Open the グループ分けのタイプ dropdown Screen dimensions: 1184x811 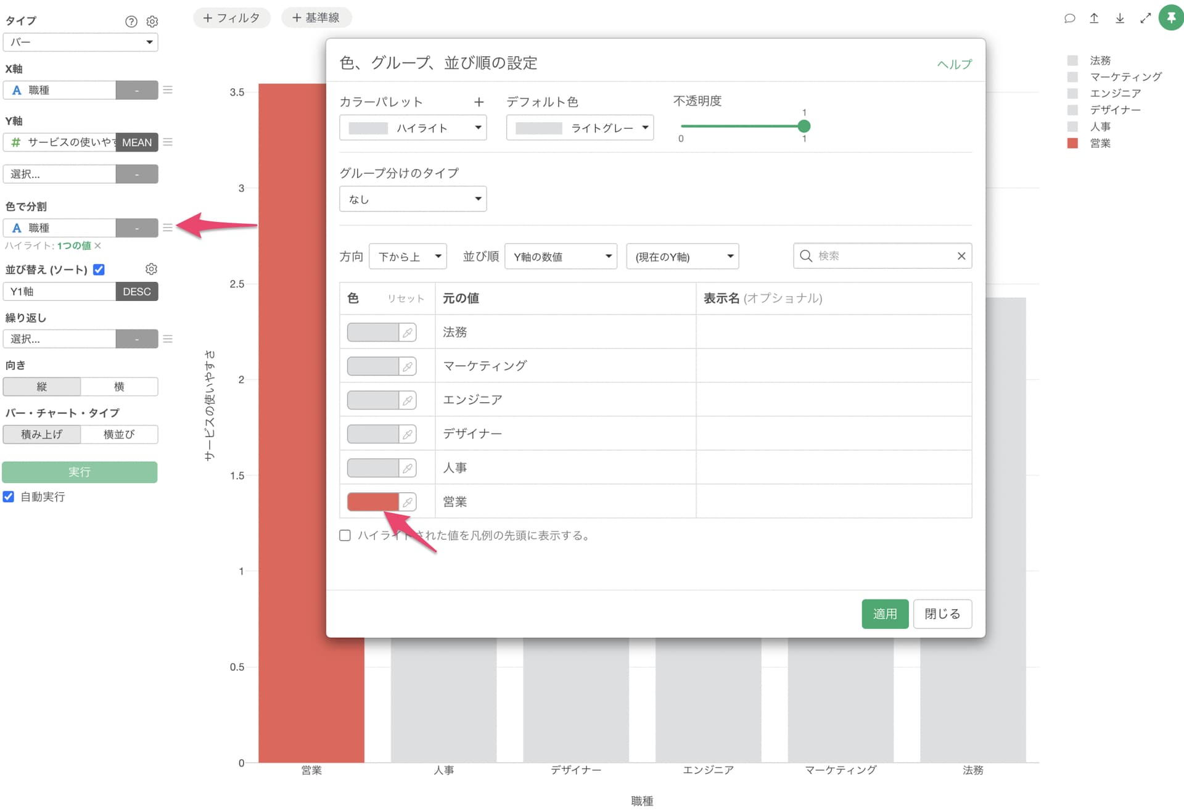(413, 199)
